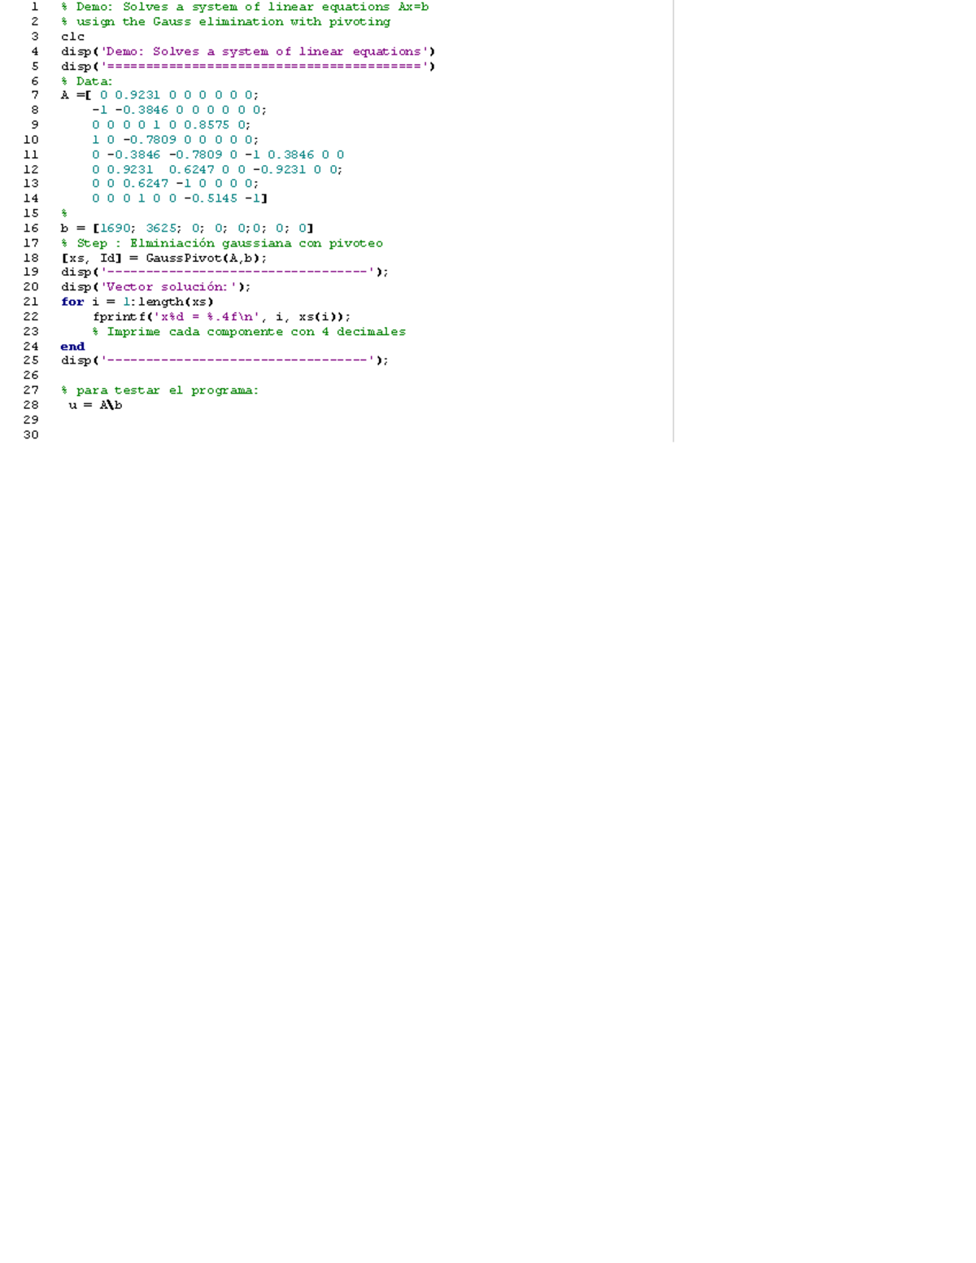Place cursor on the 'clc' command
The width and height of the screenshot is (976, 1263).
click(x=72, y=37)
